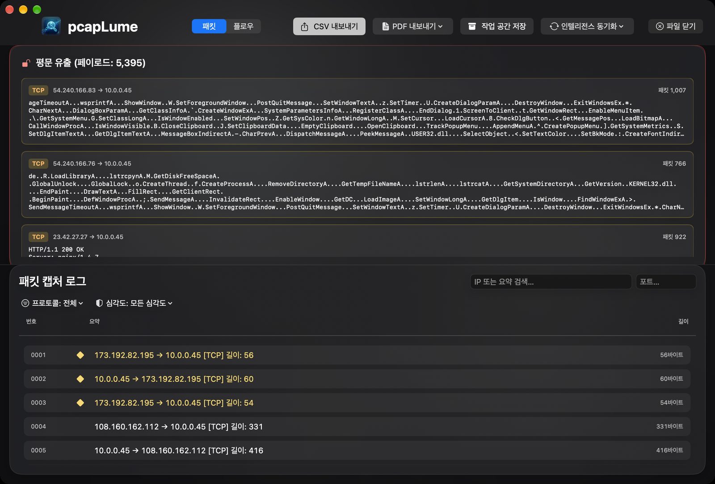Click the 패킷 캡처 로그 heading
This screenshot has height=484, width=715.
click(53, 281)
